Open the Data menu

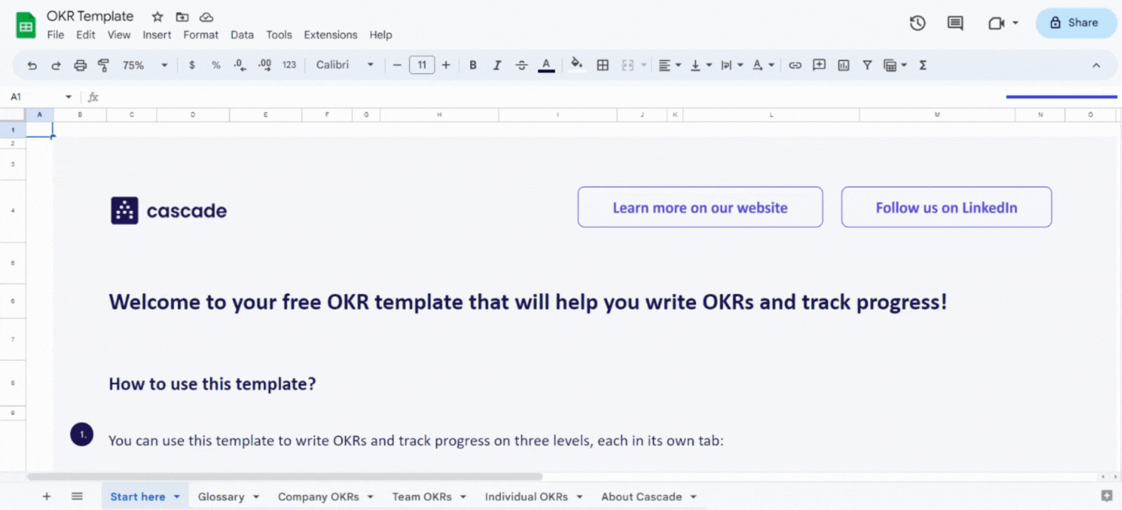tap(242, 35)
